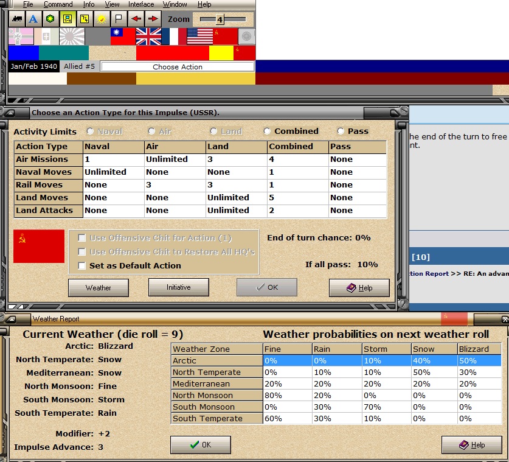
Task: Click the Zoom slider handle showing 4
Action: [x=220, y=19]
